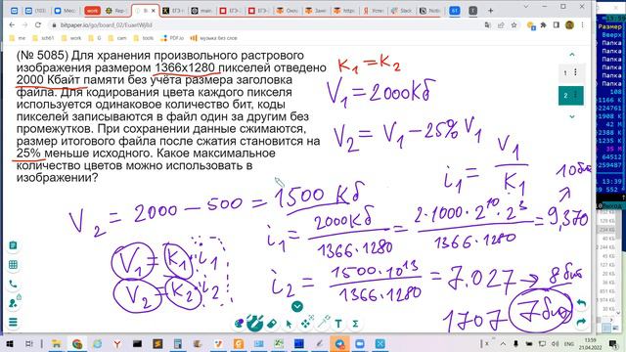Switch to the 'main' browser tab

[202, 11]
